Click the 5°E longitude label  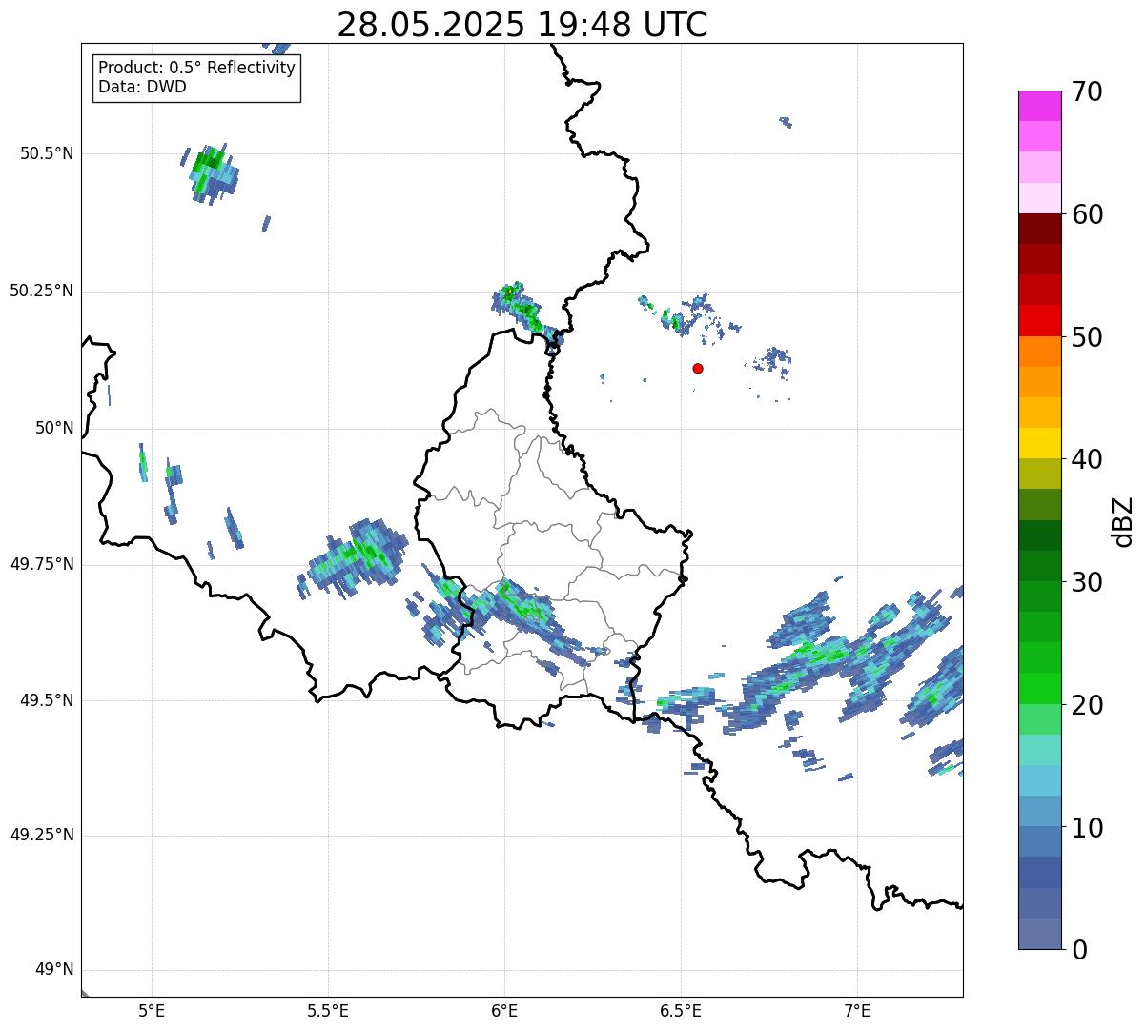[152, 1011]
